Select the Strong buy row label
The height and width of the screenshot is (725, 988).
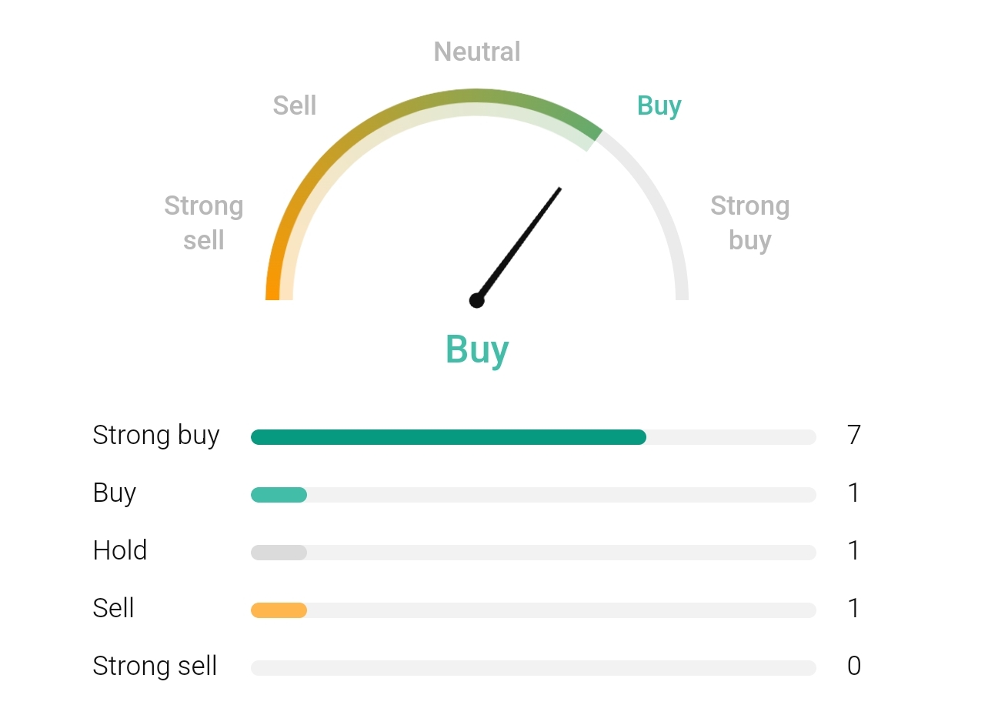point(156,436)
